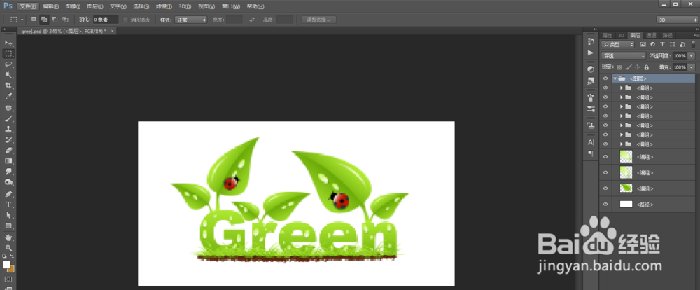This screenshot has width=700, height=290.
Task: Hide the leaf thumbnail layer via eye icon
Action: click(605, 188)
